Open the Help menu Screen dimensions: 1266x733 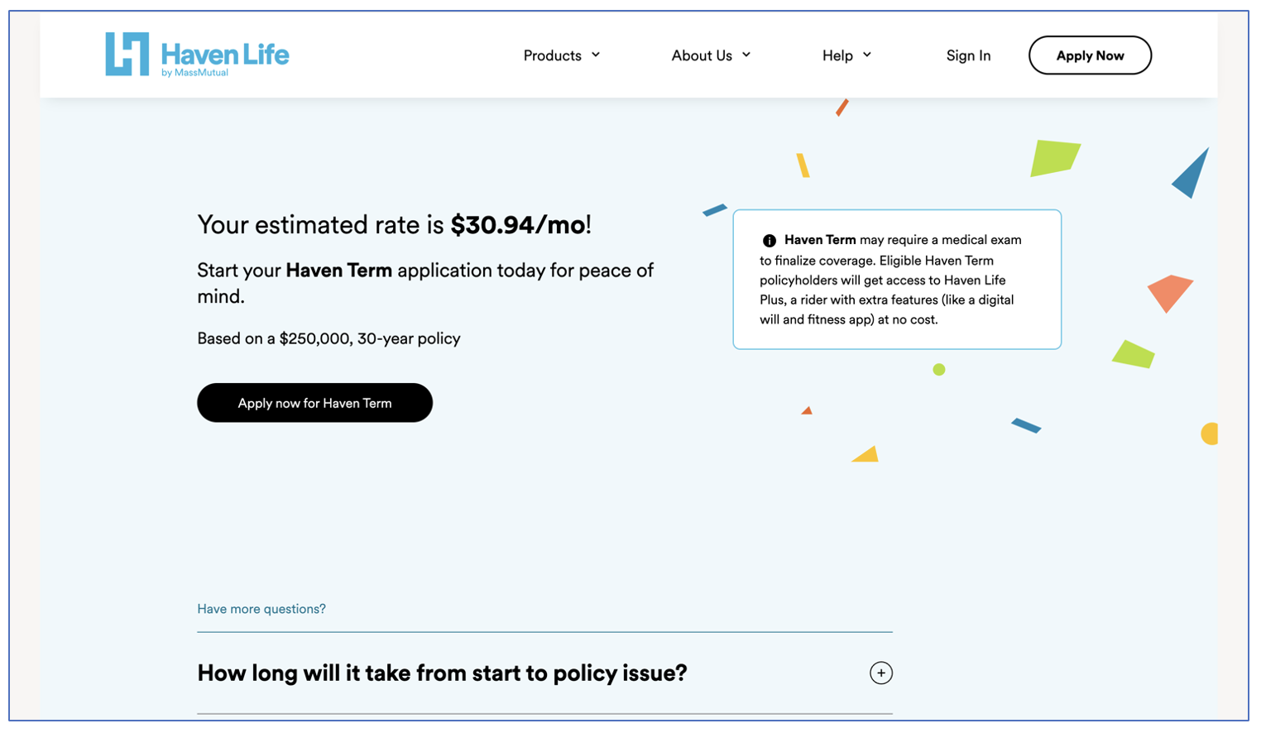[837, 55]
